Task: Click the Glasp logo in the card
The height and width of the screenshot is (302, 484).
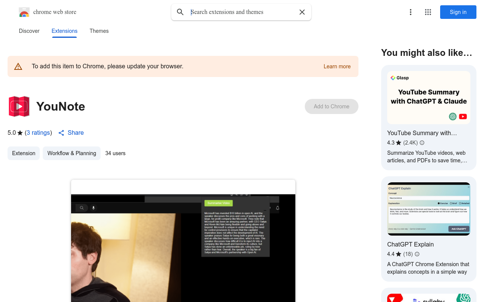Action: (400, 78)
